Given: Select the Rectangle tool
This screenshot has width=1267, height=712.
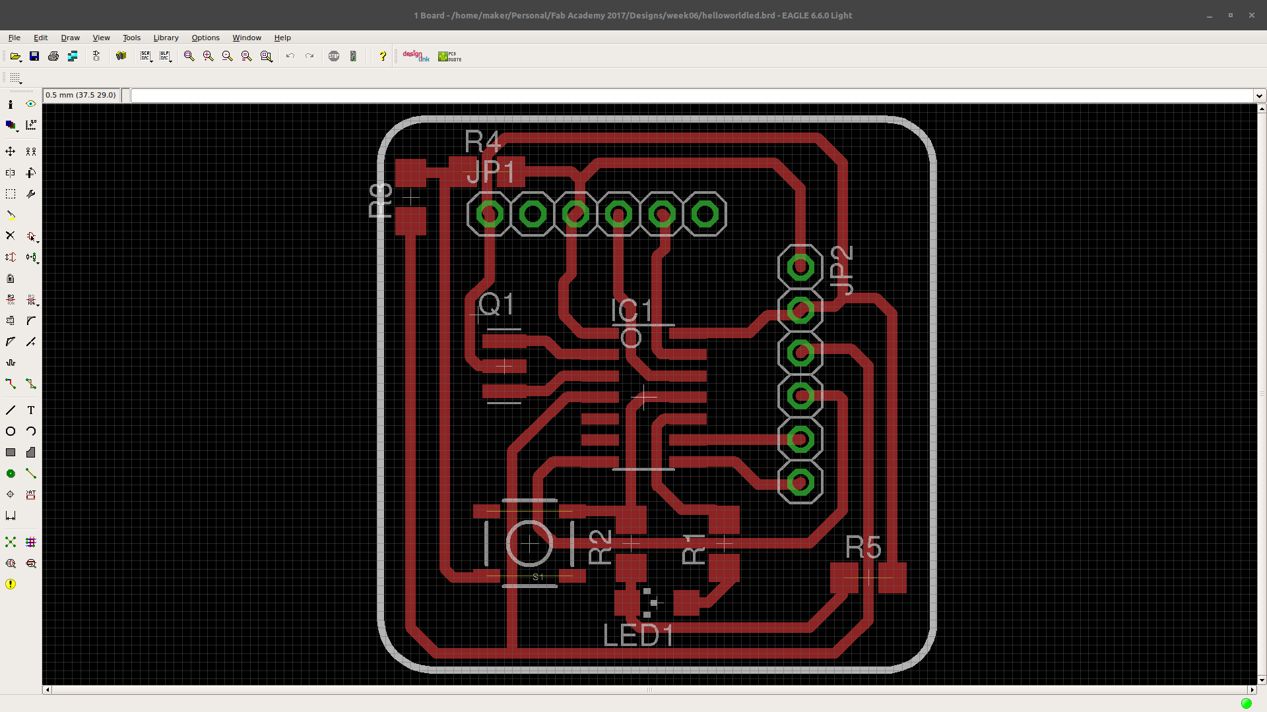Looking at the screenshot, I should point(11,452).
